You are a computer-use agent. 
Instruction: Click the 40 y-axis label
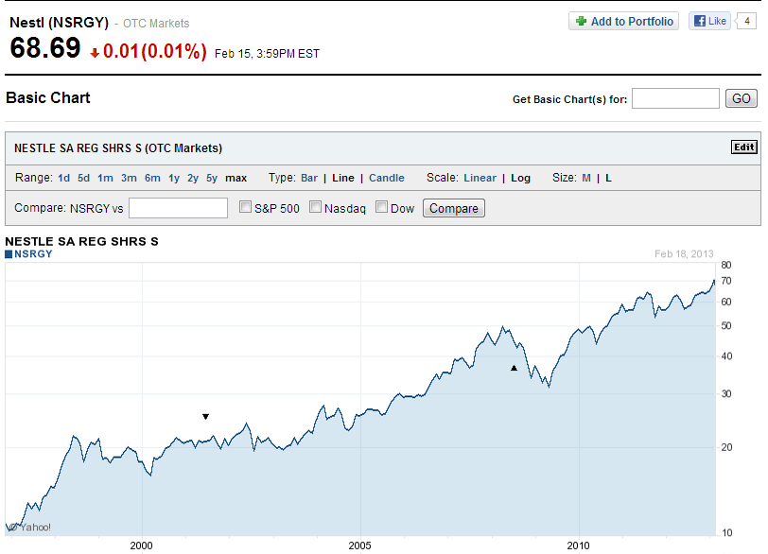(x=726, y=356)
